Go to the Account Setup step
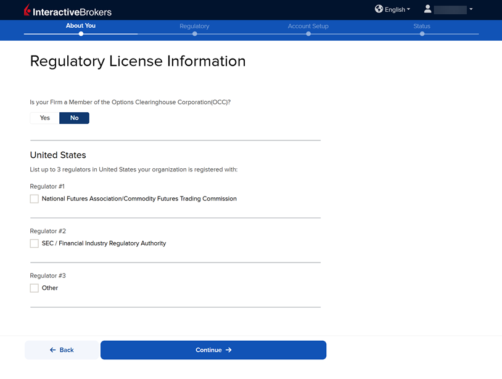The width and height of the screenshot is (502, 379). point(308,26)
